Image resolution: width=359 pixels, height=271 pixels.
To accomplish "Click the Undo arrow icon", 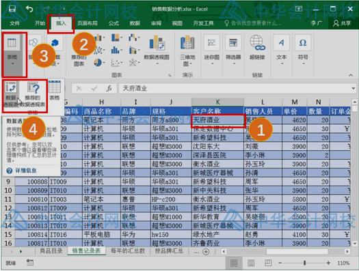I will pos(29,9).
